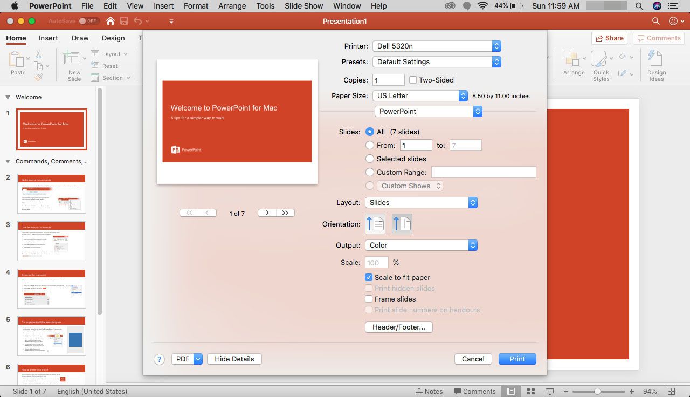Click the Custom Range text field

tap(484, 172)
